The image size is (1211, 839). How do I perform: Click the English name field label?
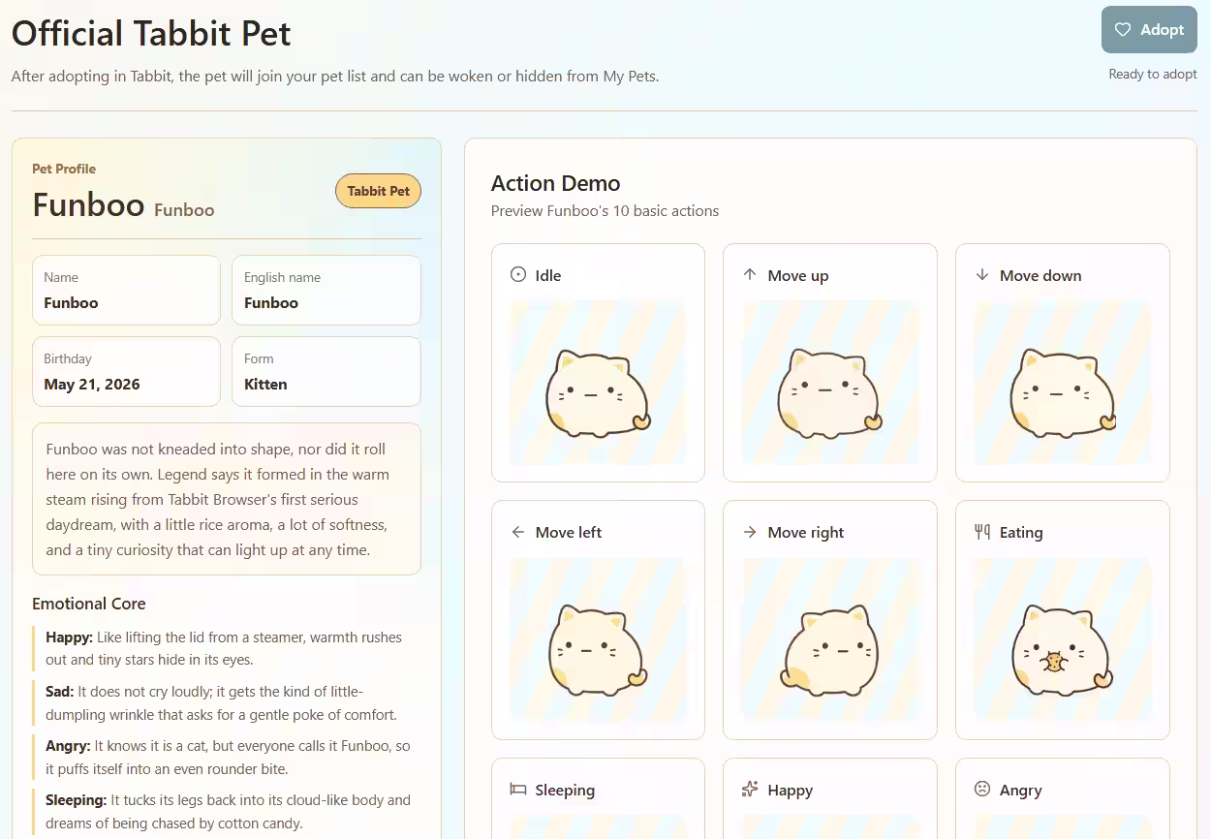tap(282, 277)
